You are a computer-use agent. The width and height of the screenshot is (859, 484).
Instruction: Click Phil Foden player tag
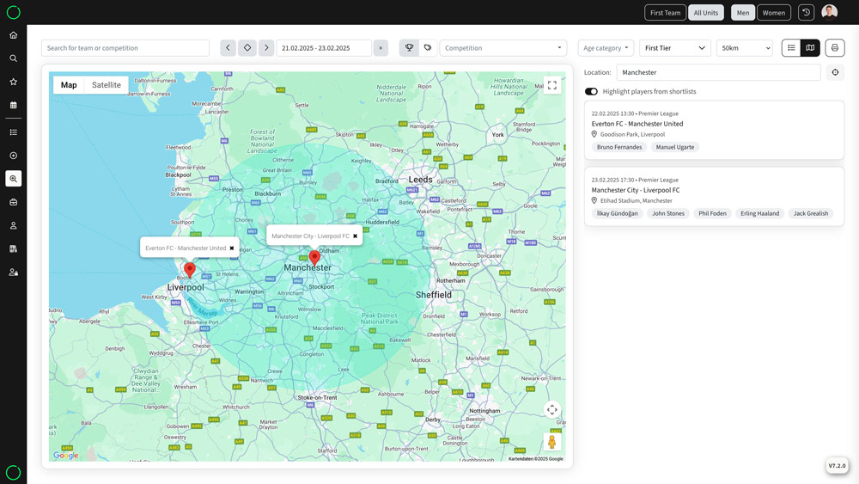[712, 213]
